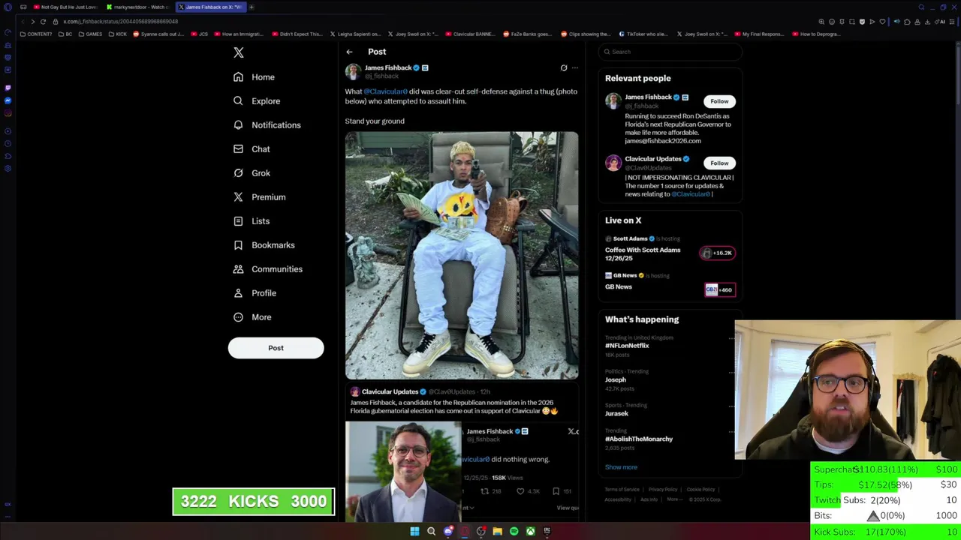Switch to the markynextdoor browser tab

[x=137, y=7]
